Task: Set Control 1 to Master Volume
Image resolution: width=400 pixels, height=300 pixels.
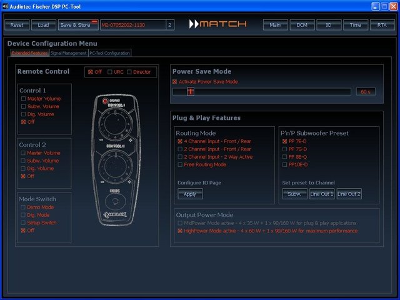Action: tap(24, 99)
